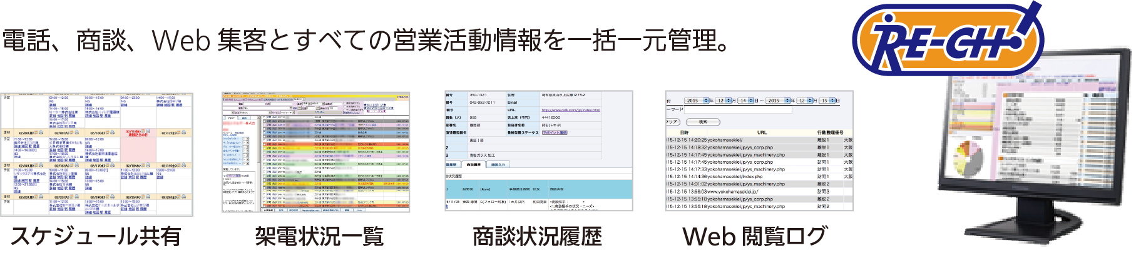Switch to the 商談入力 tab
The width and height of the screenshot is (1136, 253).
[x=498, y=164]
